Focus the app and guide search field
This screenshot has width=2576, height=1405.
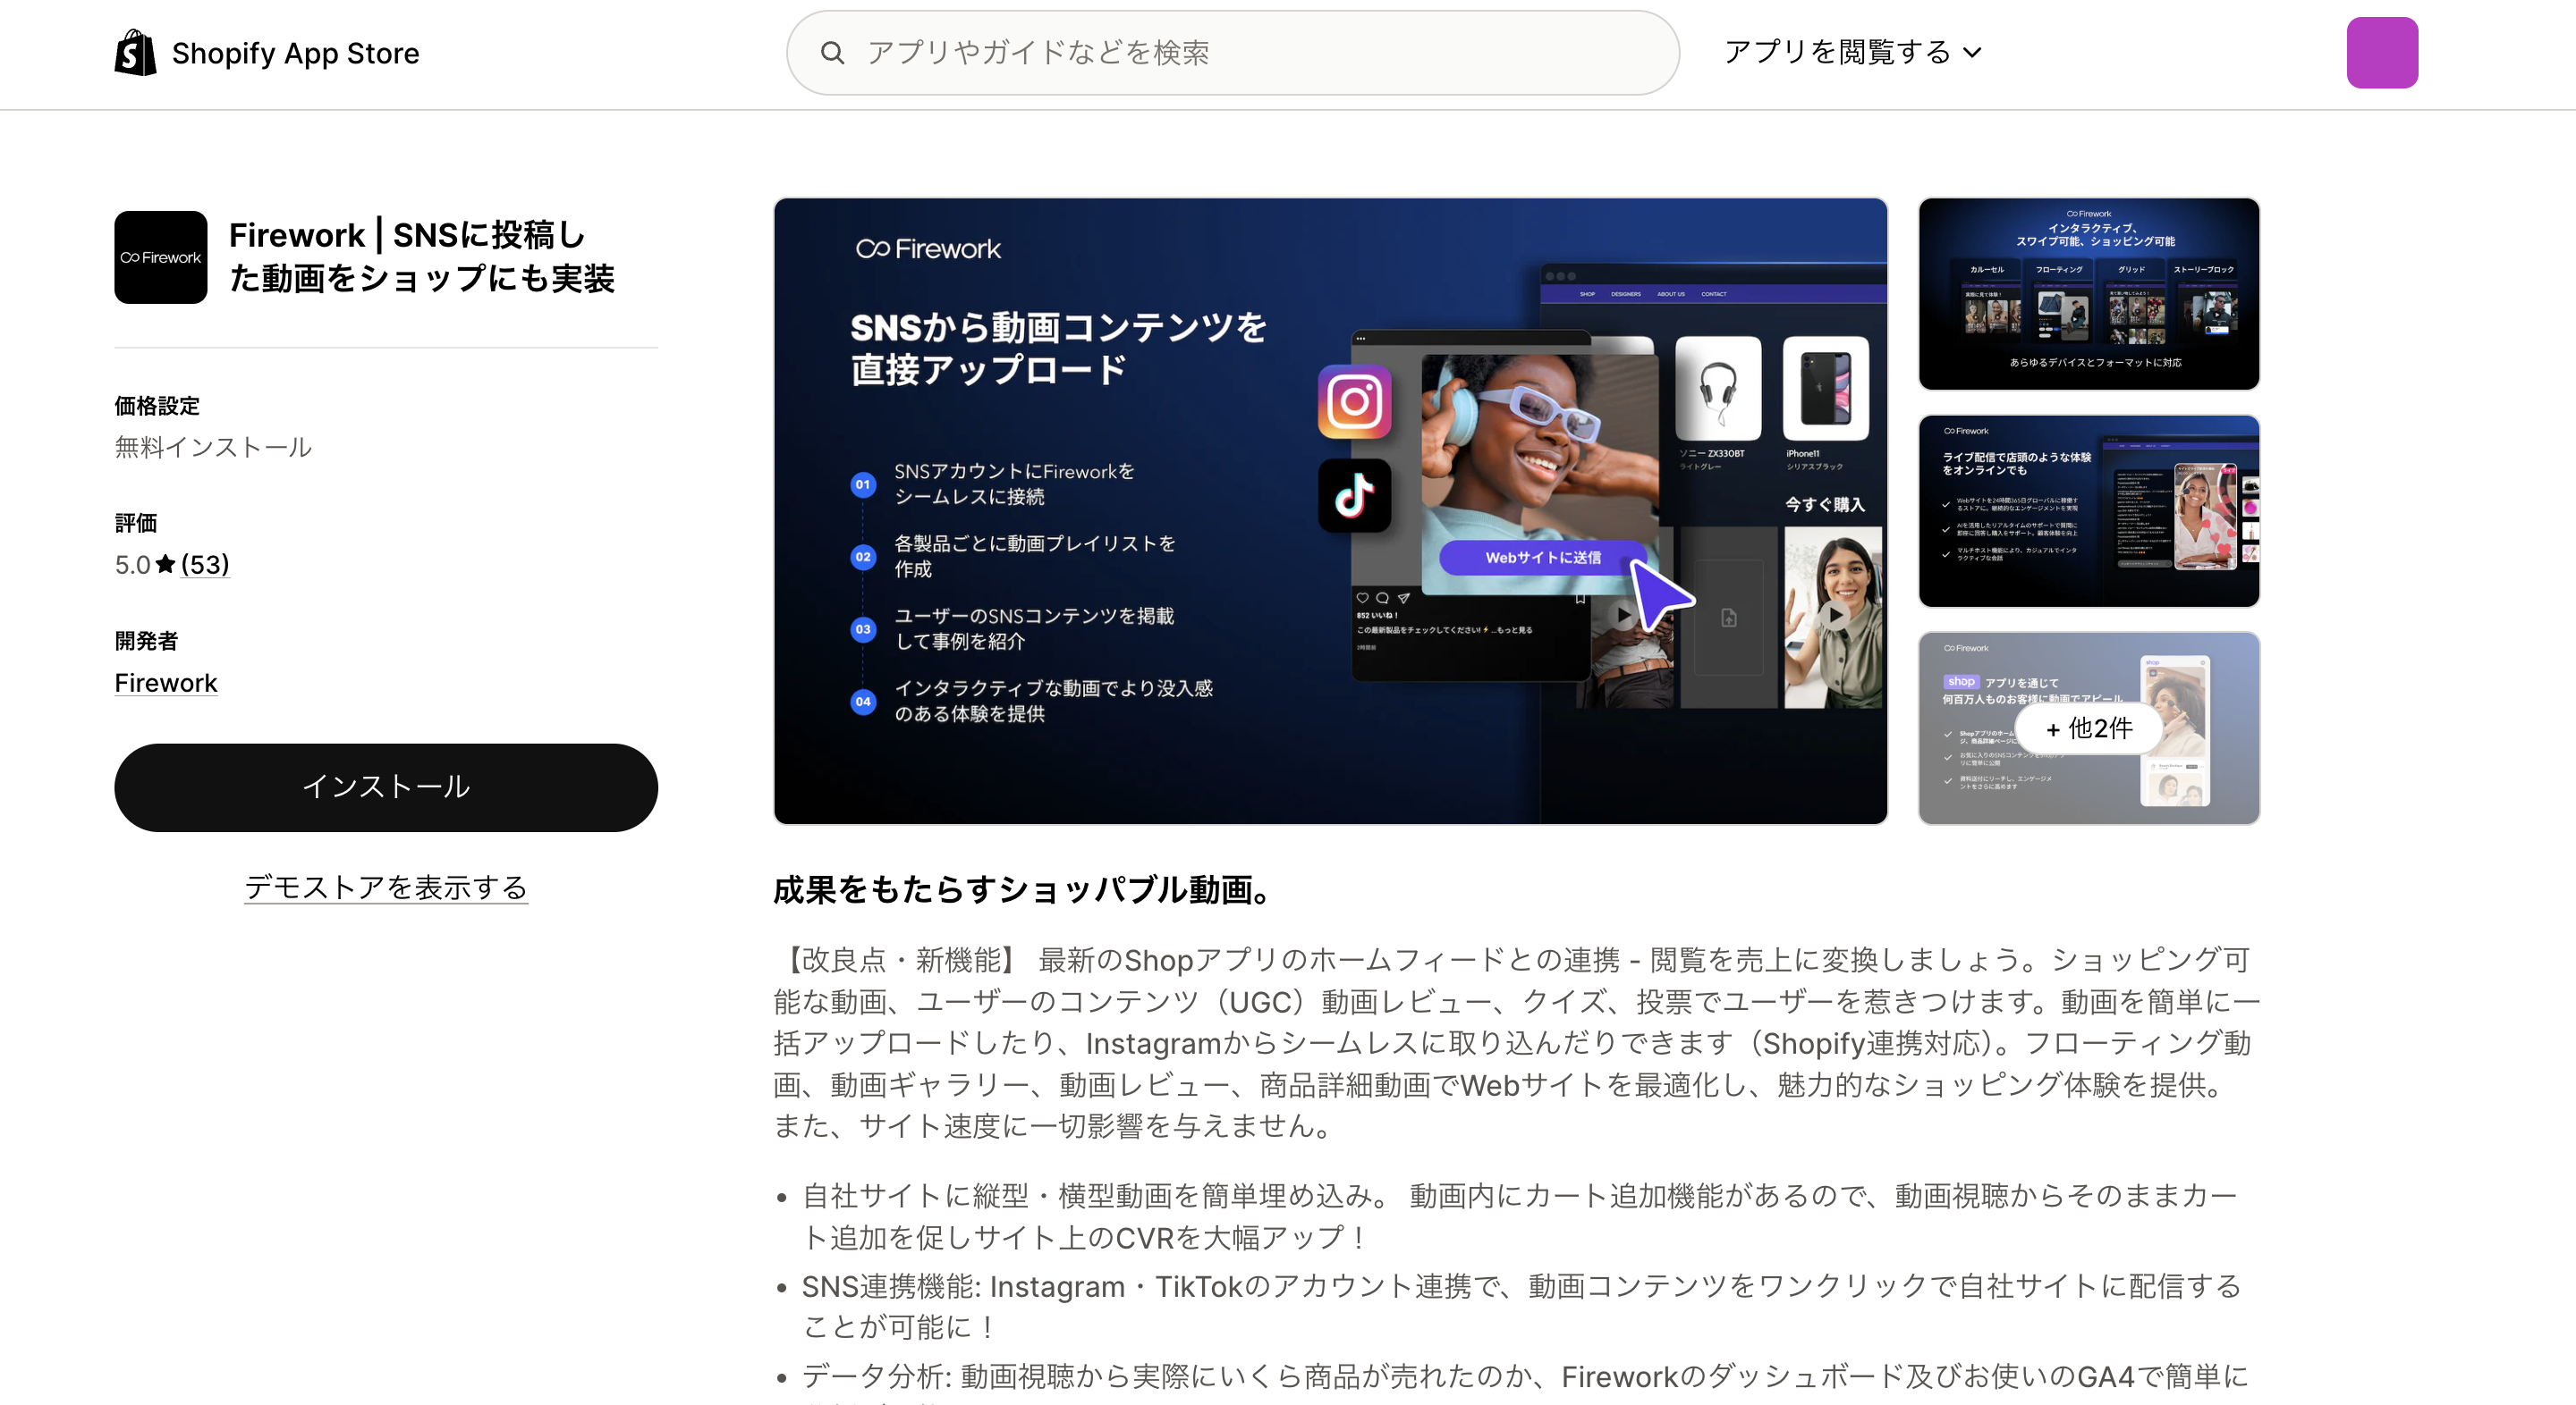tap(1232, 53)
